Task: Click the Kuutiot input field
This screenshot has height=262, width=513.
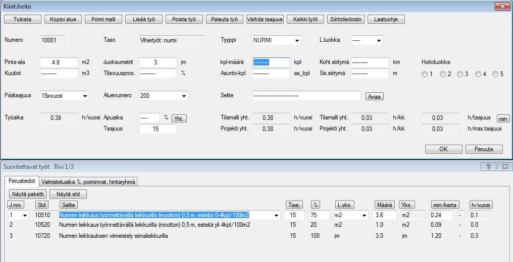Action: [x=59, y=74]
